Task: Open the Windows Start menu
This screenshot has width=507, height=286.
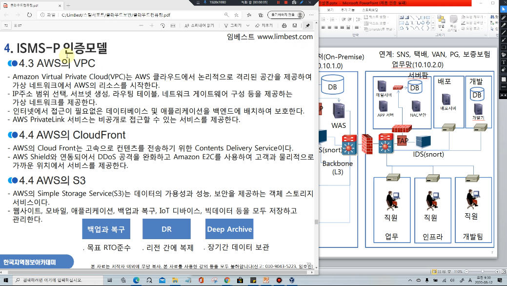Action: point(5,280)
